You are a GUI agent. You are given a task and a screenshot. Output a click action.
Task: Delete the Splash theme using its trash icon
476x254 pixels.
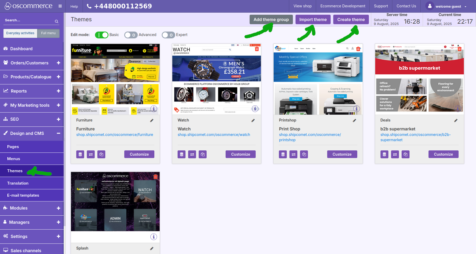pos(156,177)
